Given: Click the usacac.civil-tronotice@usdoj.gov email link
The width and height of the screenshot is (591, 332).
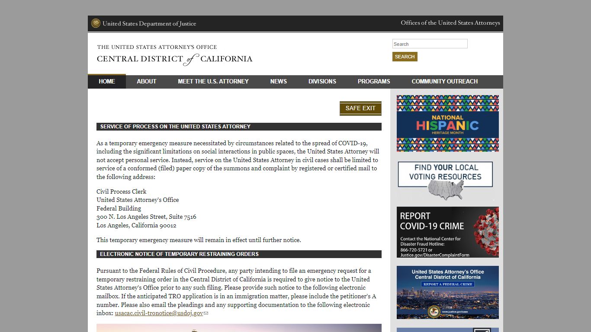Looking at the screenshot, I should pyautogui.click(x=159, y=313).
